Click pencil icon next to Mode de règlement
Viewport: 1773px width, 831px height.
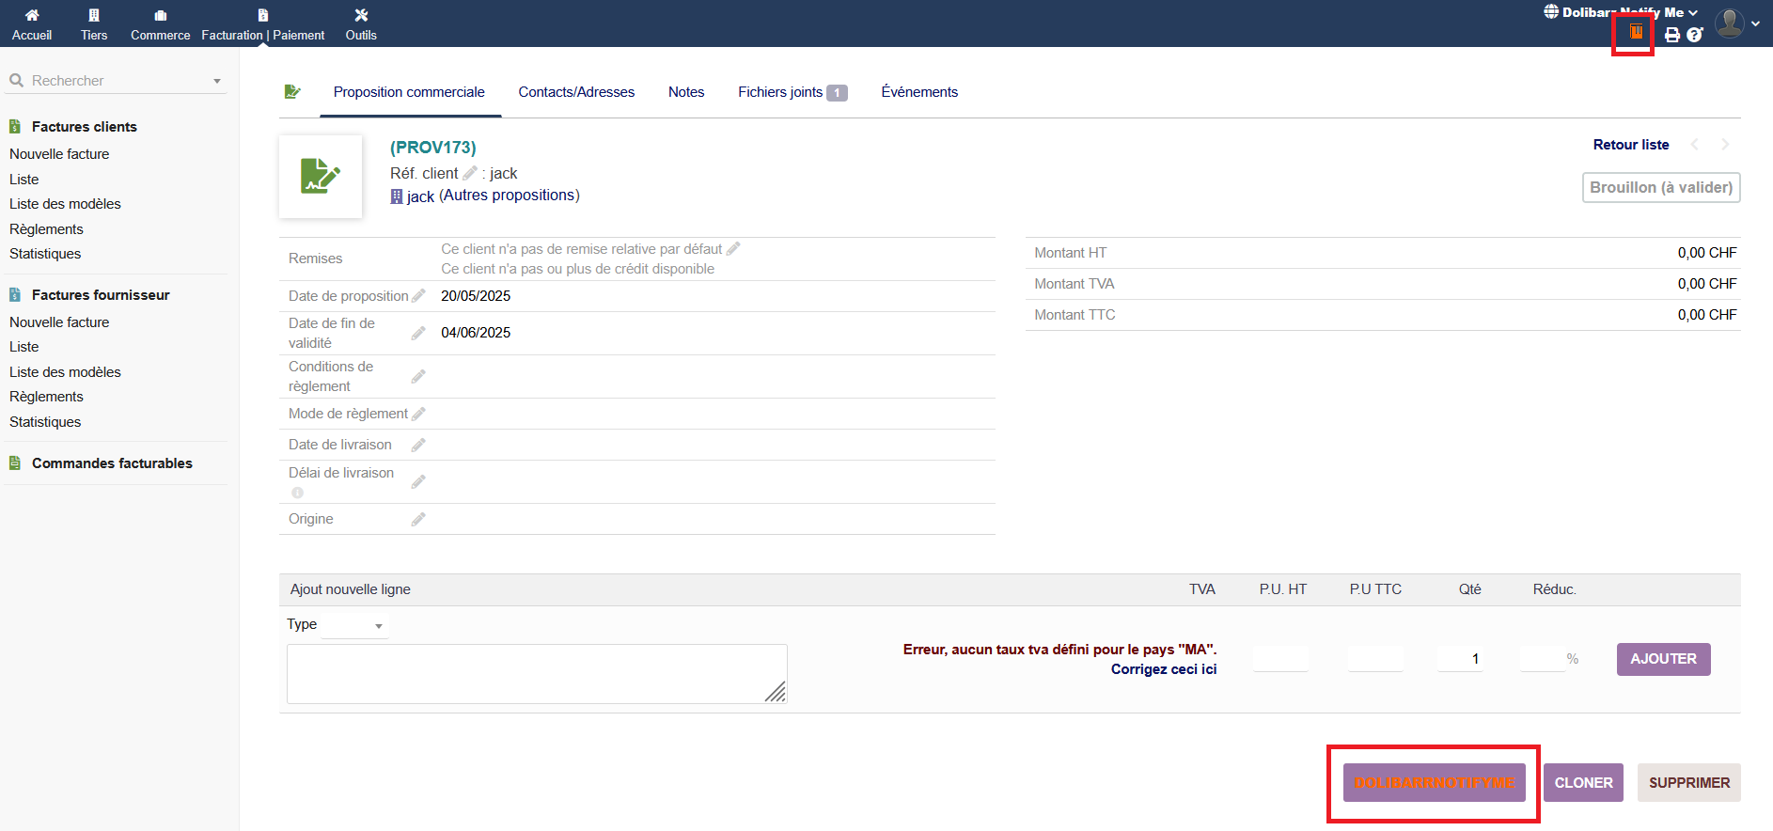(418, 414)
